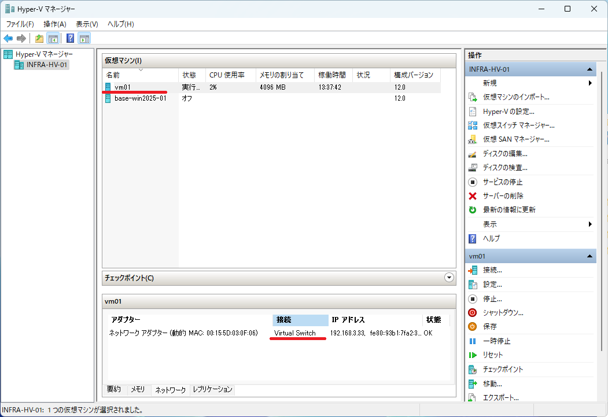Switch to the ネットワーク tab
Viewport: 608px width, 417px height.
(170, 390)
